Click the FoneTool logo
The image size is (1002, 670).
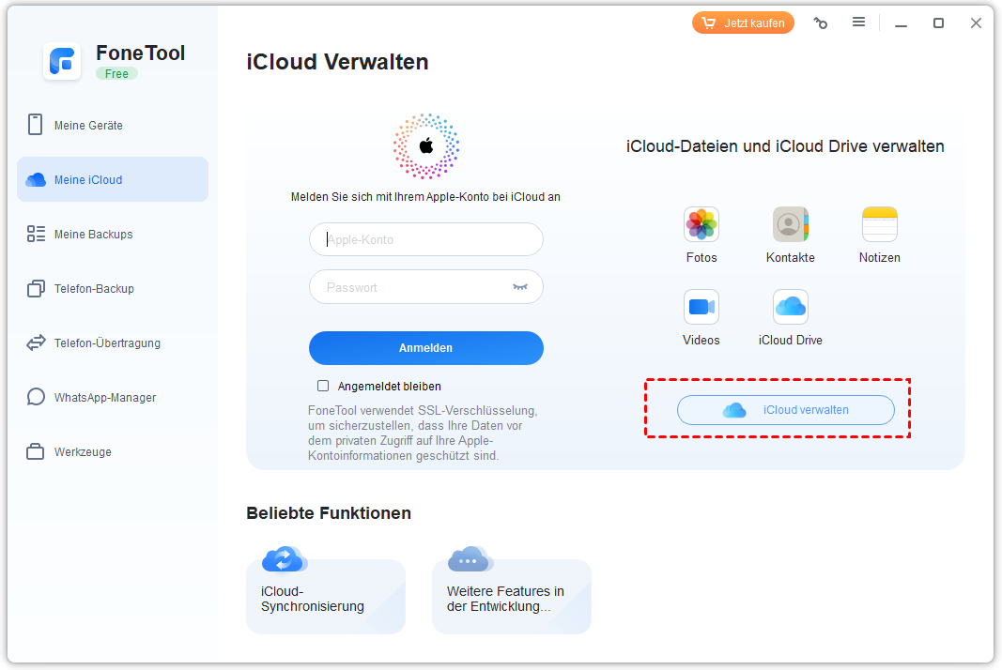point(62,61)
